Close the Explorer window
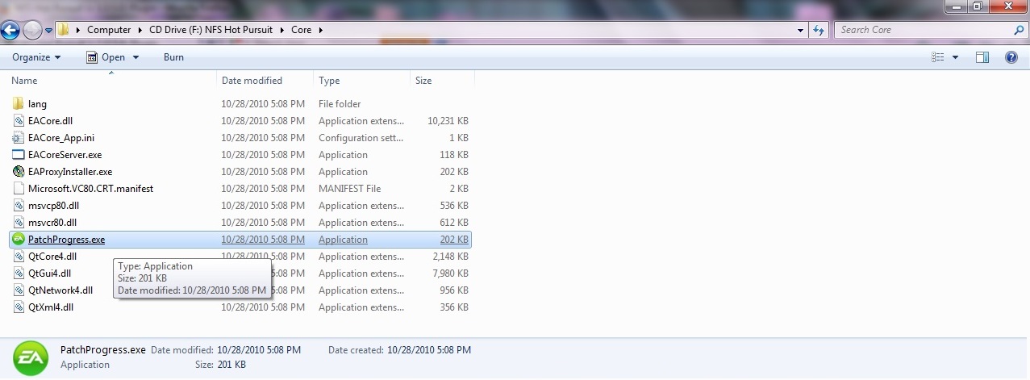Viewport: 1030px width, 380px height. click(1007, 6)
